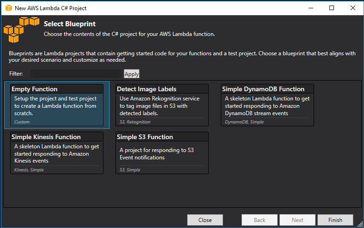This screenshot has height=228, width=364.
Task: Choose the Detect Image Labels blueprint
Action: [x=162, y=105]
